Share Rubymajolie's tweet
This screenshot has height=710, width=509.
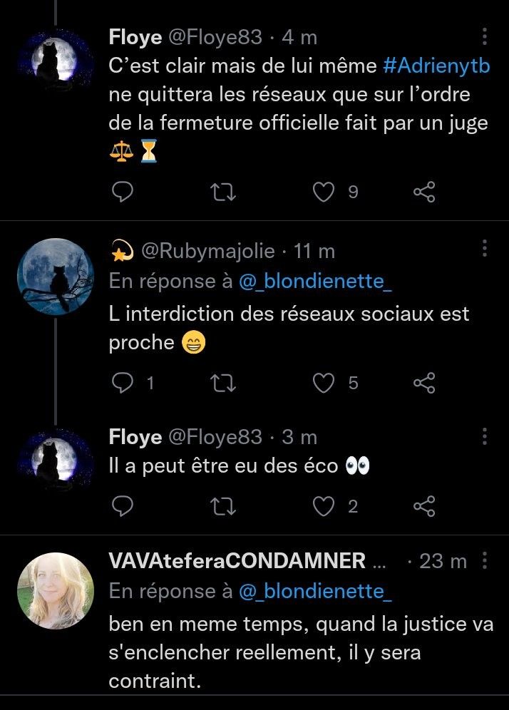coord(424,384)
